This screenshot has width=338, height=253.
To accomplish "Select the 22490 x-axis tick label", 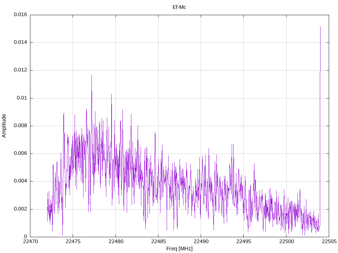I will [201, 241].
